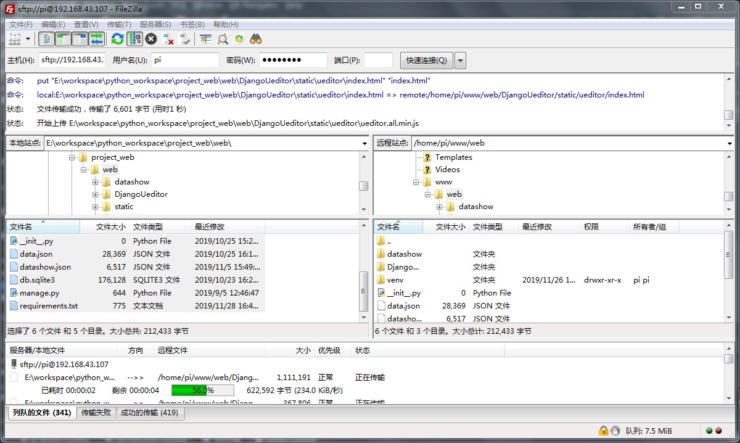Viewport: 740px width, 443px height.
Task: Click the 密码 password field
Action: coord(293,60)
